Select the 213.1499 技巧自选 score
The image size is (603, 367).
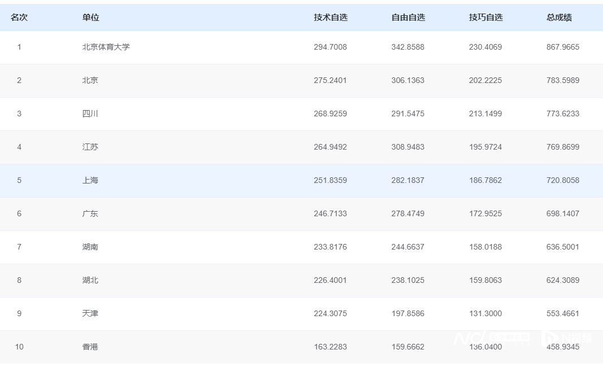485,113
